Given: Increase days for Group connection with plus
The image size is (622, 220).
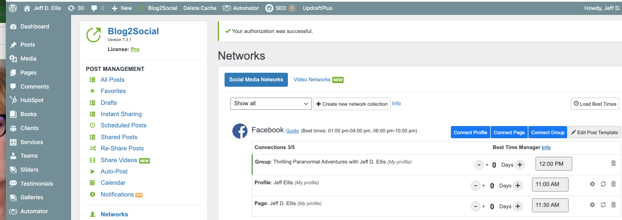Looking at the screenshot, I should click(x=520, y=165).
